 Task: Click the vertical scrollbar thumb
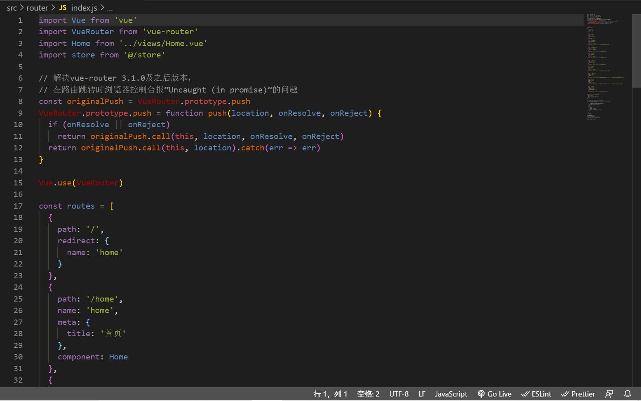(x=637, y=51)
